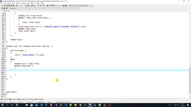Open the Project menu
Viewport: 191px width, 107px height.
click(18, 3)
